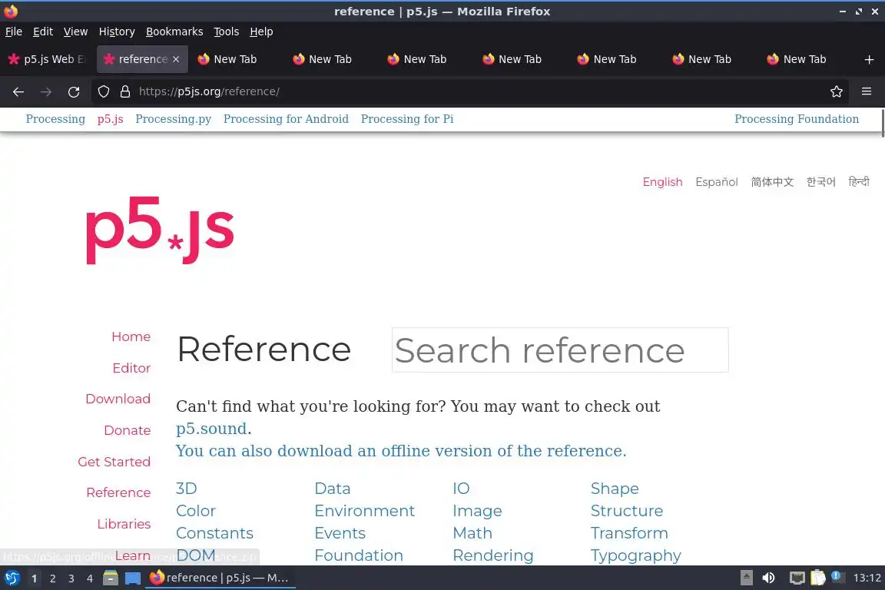The height and width of the screenshot is (590, 885).
Task: Open the Edit menu
Action: pyautogui.click(x=43, y=31)
